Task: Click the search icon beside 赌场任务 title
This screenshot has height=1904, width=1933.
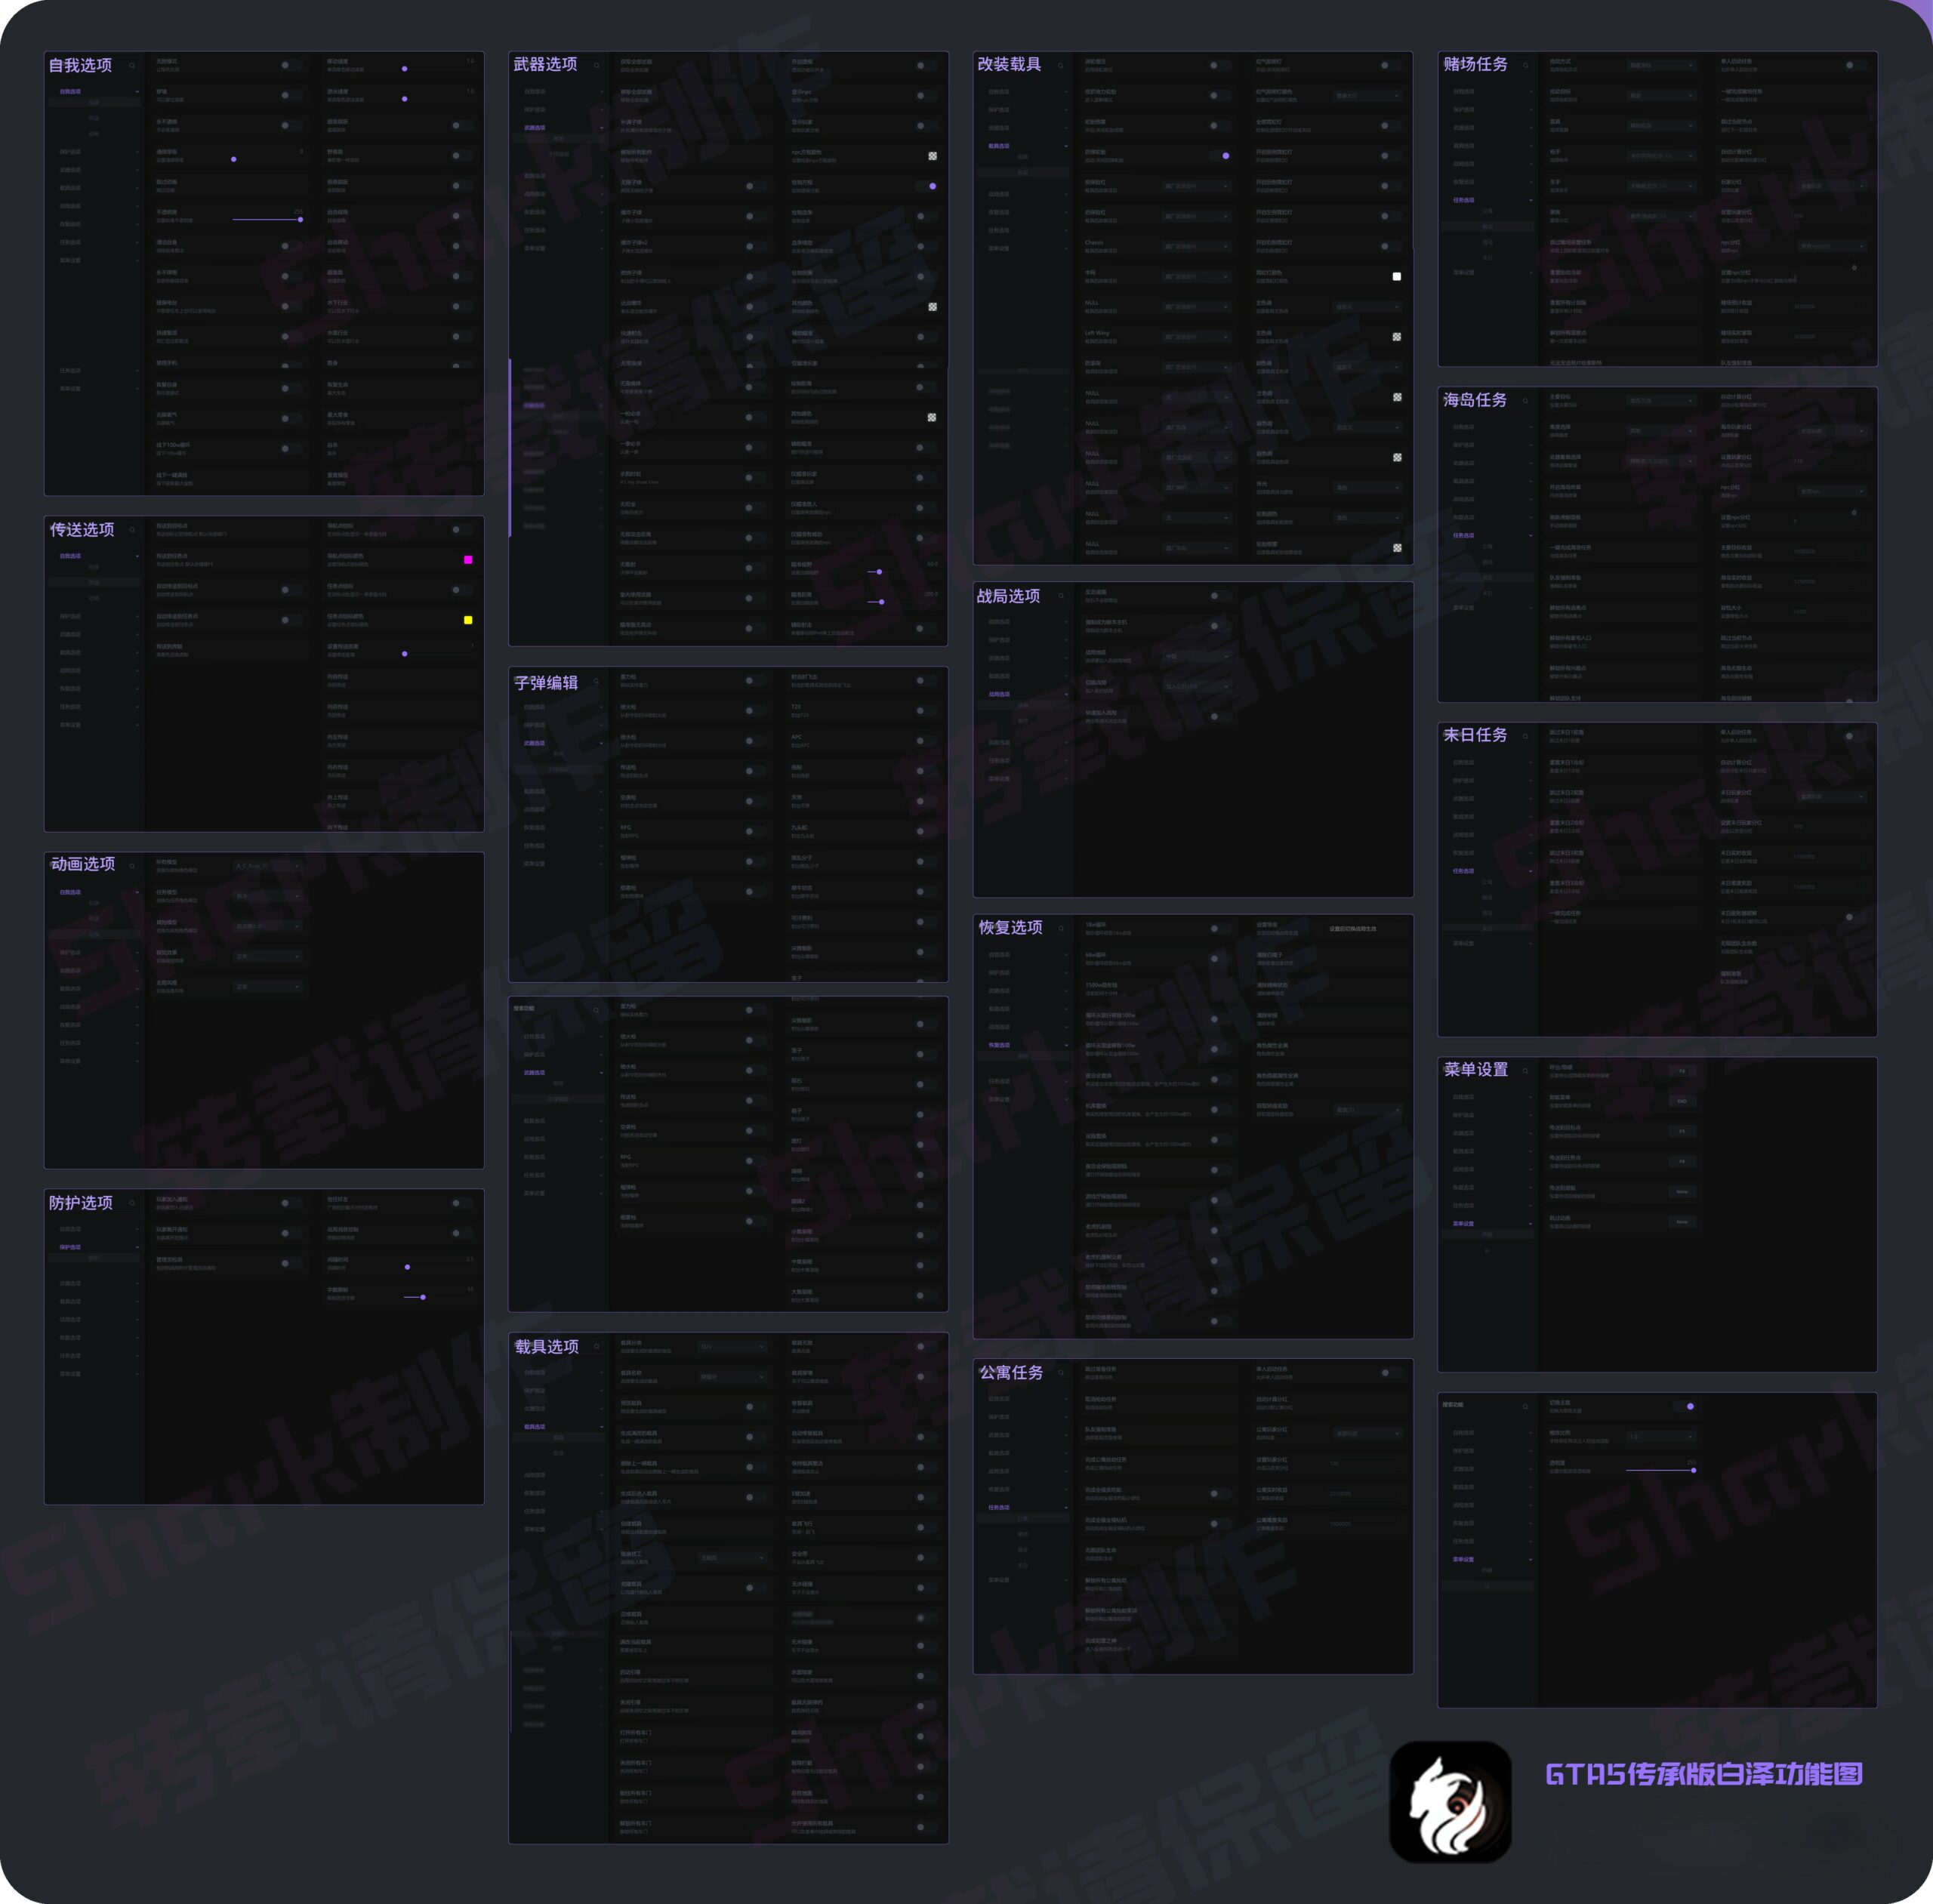Action: click(1525, 66)
